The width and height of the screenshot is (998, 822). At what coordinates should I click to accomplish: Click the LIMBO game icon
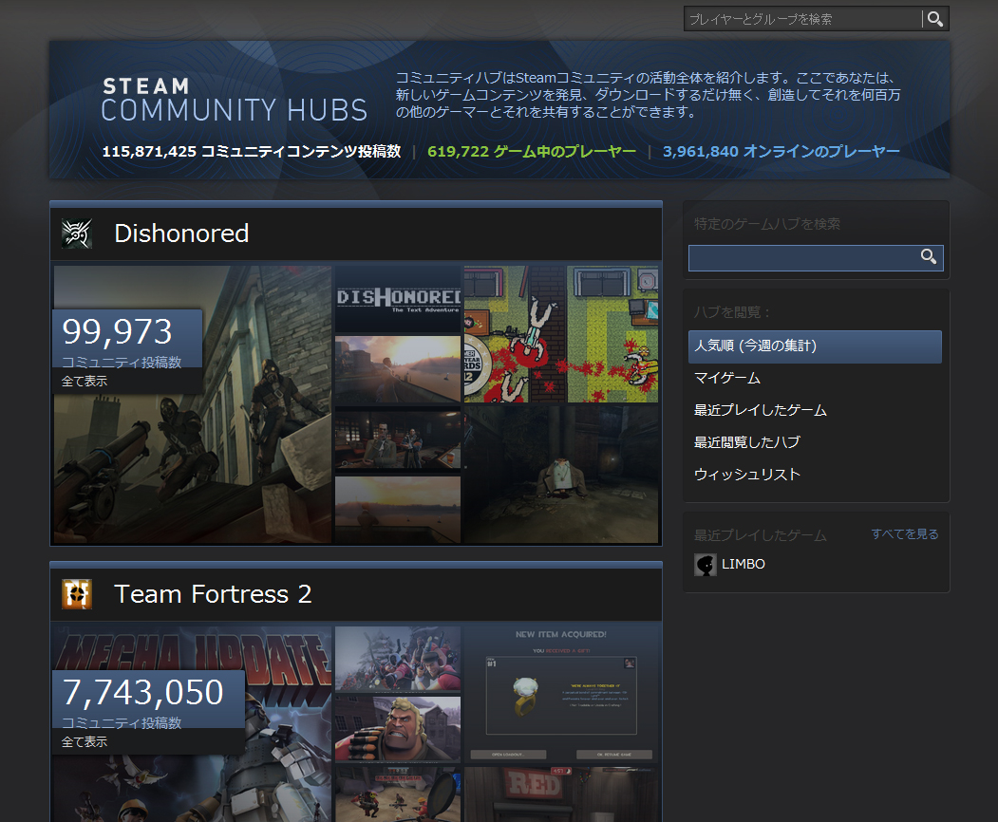tap(706, 565)
